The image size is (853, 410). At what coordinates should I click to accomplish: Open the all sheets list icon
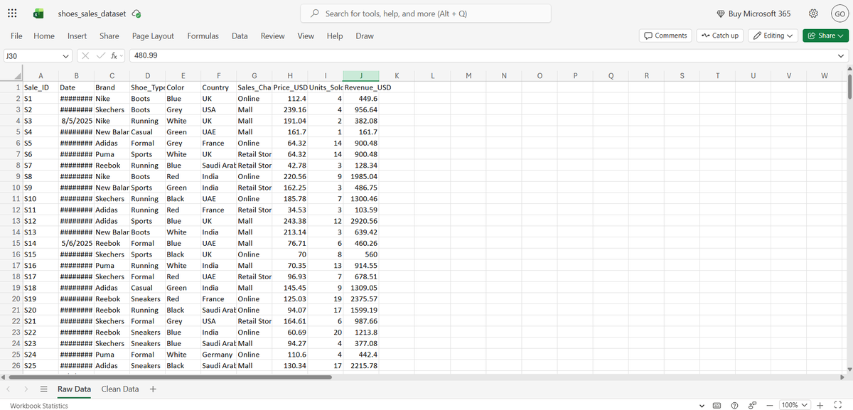tap(43, 389)
